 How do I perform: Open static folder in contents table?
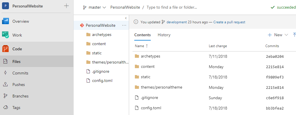(x=146, y=77)
